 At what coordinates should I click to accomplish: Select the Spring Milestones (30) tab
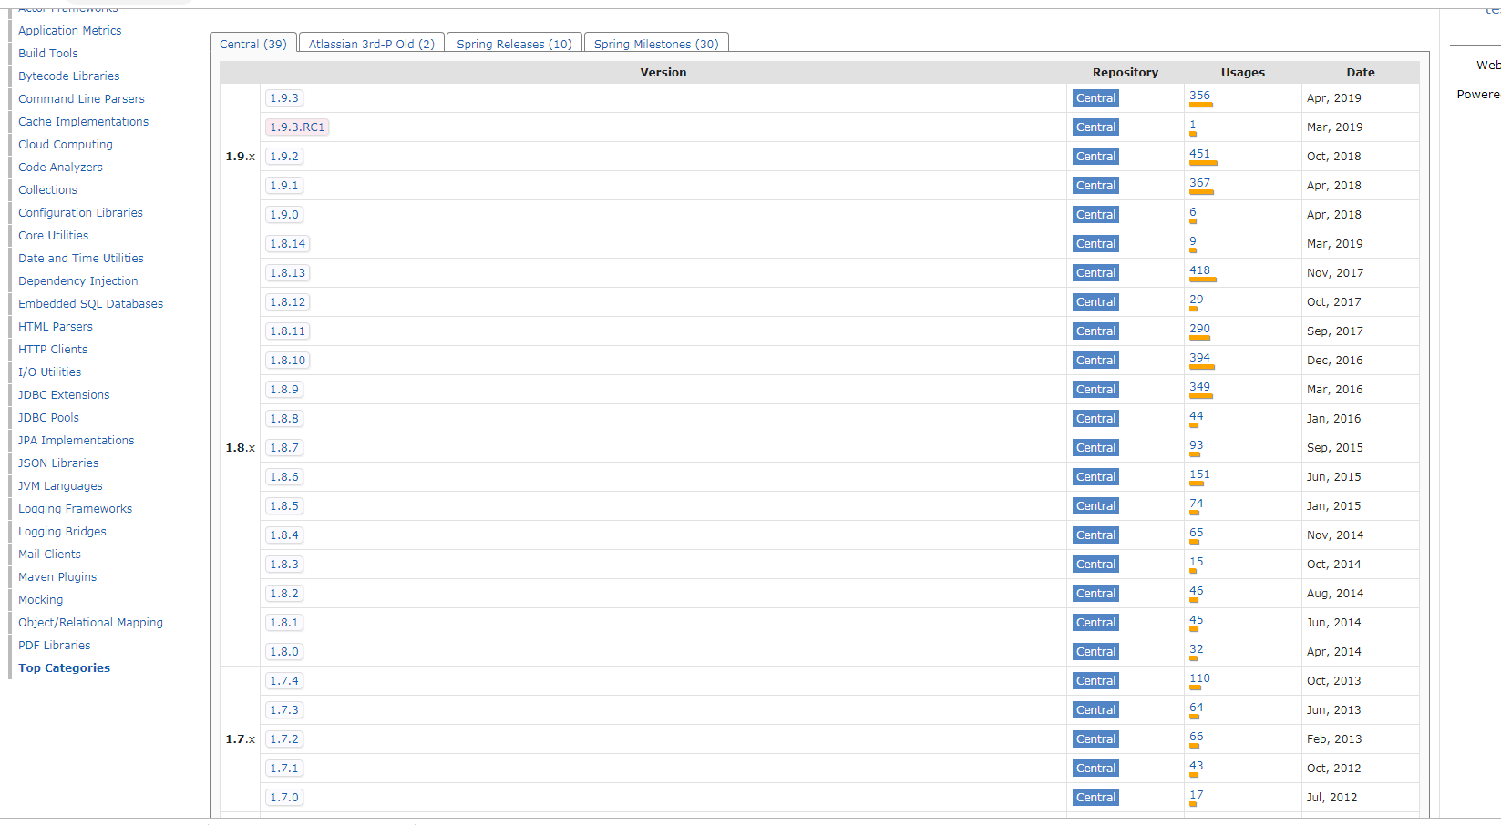(655, 44)
